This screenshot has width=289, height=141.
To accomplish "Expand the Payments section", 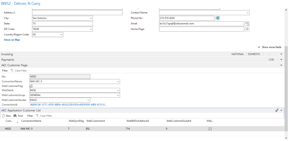I will (x=281, y=60).
